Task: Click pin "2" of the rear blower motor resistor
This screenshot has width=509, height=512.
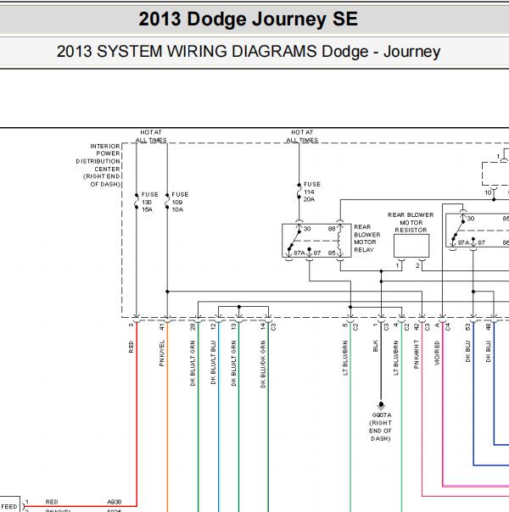Action: click(x=417, y=265)
